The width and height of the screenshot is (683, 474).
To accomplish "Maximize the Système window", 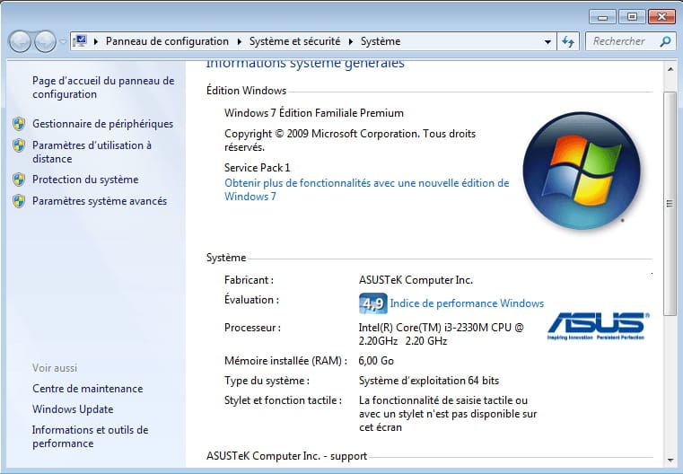I will 632,17.
